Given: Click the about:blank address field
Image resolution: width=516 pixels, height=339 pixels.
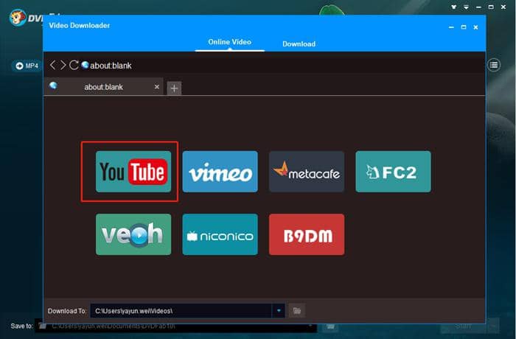Looking at the screenshot, I should point(111,66).
